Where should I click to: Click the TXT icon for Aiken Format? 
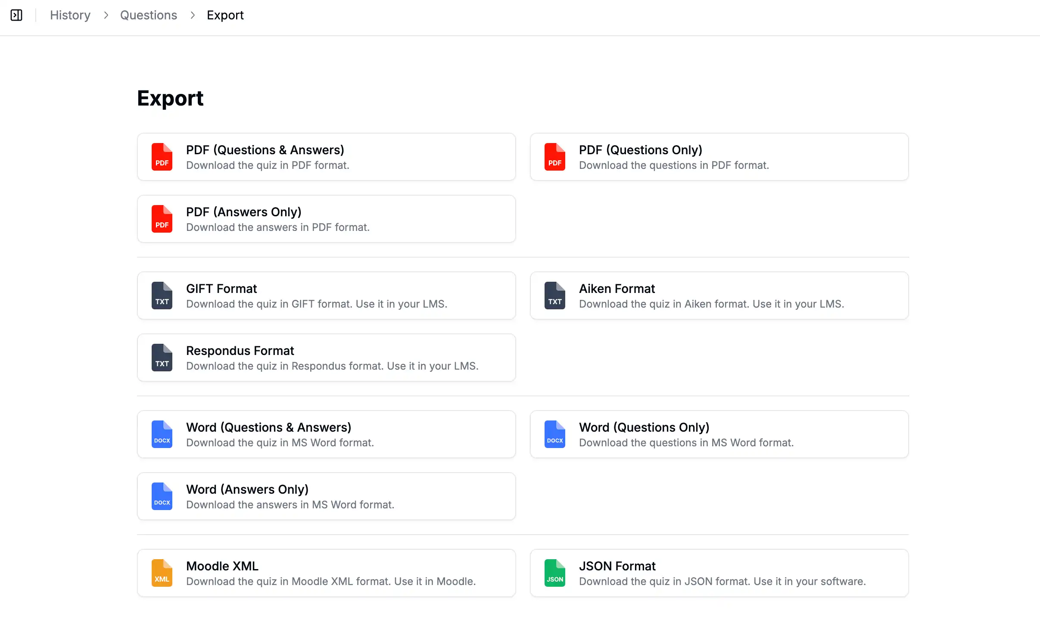[555, 296]
